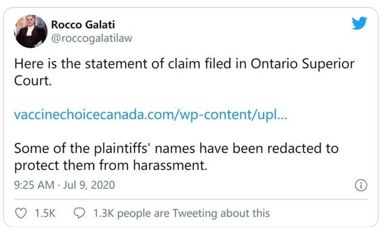Open '1.3K people are Tweeting about this'

click(x=181, y=213)
